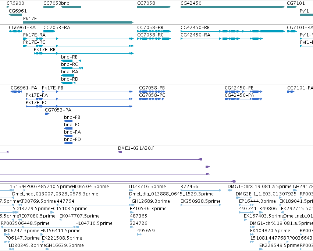Select EST EP16444.3prime label

[x=257, y=201]
